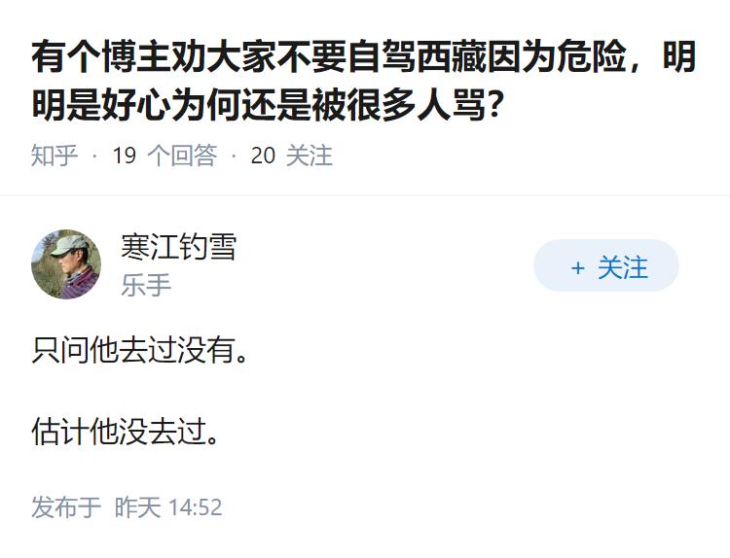Click the 14:52 time text

(196, 507)
